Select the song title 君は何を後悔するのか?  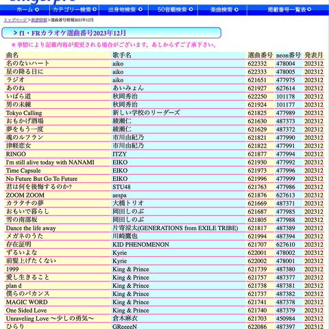coord(38,186)
